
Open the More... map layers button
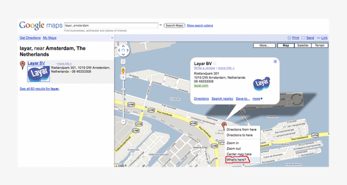[x=264, y=46]
